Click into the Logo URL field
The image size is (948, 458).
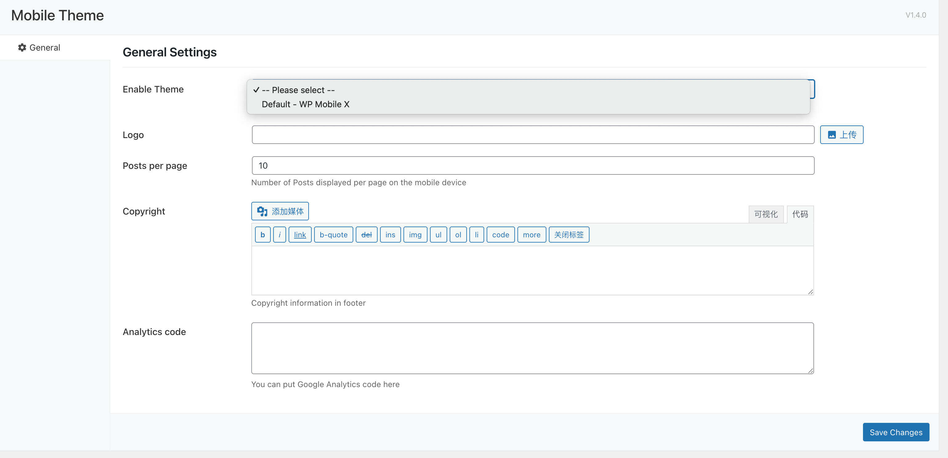pos(532,135)
